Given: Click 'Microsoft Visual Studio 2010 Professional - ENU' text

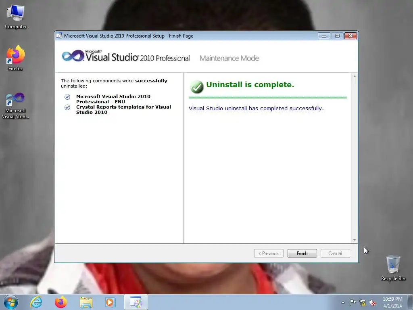Looking at the screenshot, I should tap(113, 99).
